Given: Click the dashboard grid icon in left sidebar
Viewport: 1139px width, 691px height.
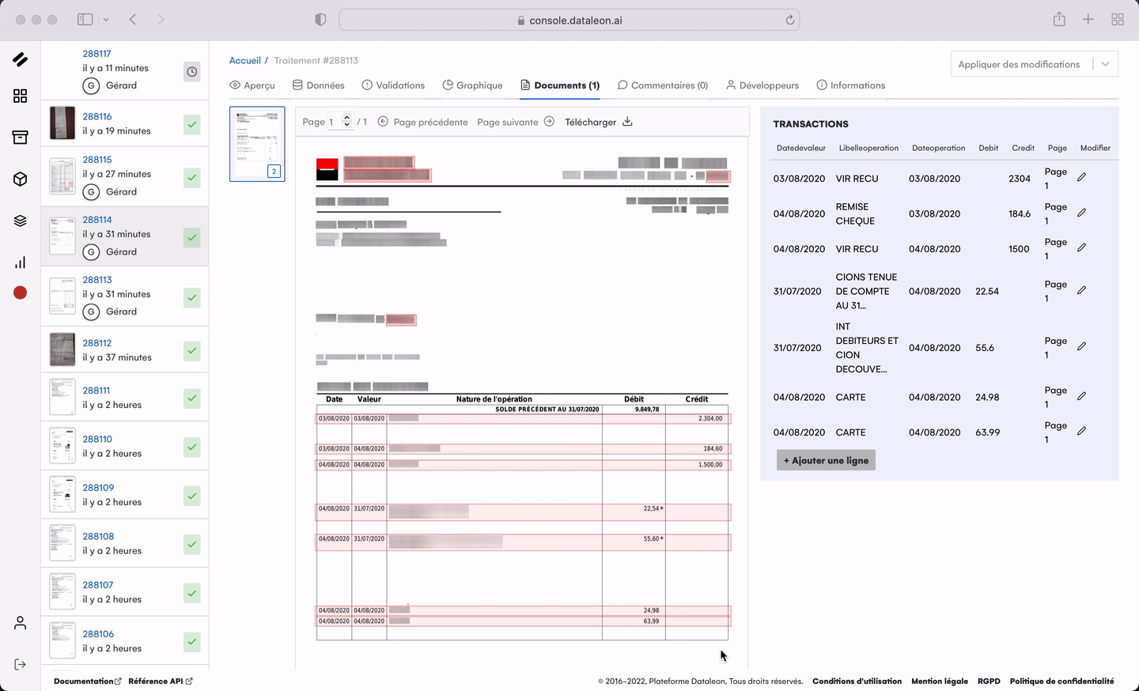Looking at the screenshot, I should pos(21,96).
